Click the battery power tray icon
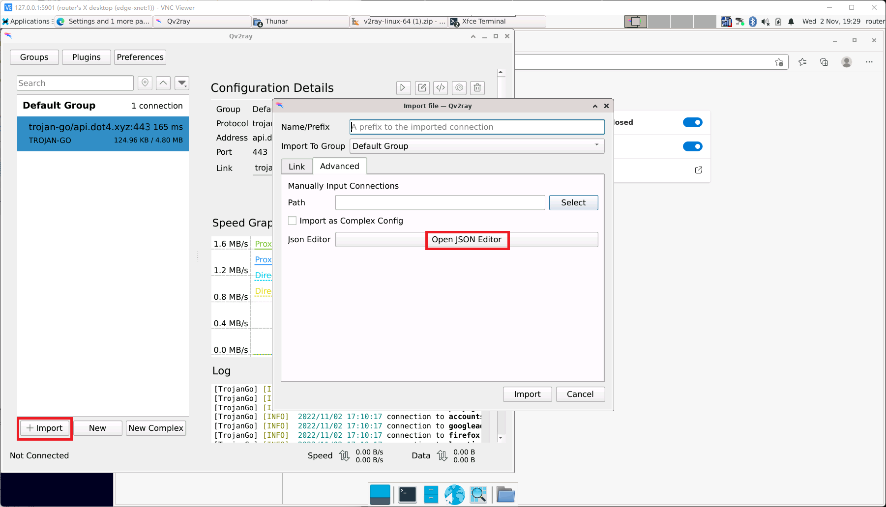This screenshot has width=886, height=507. (778, 22)
